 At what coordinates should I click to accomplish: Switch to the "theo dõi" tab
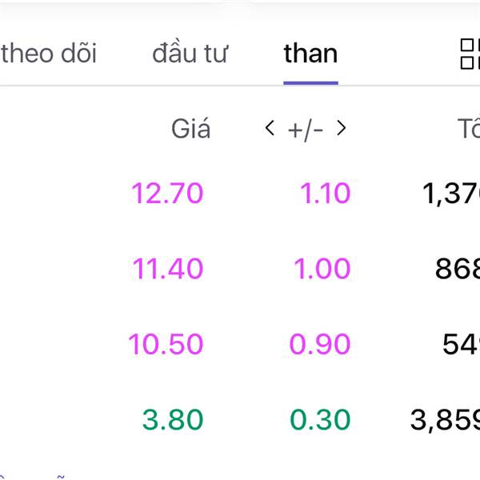[x=48, y=54]
